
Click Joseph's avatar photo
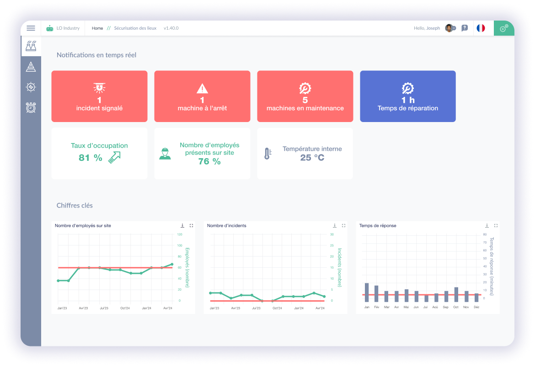(x=449, y=28)
